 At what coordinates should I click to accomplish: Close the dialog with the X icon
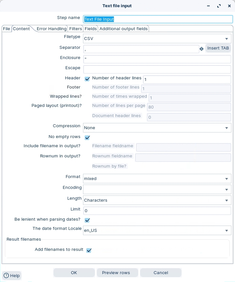[x=229, y=6]
